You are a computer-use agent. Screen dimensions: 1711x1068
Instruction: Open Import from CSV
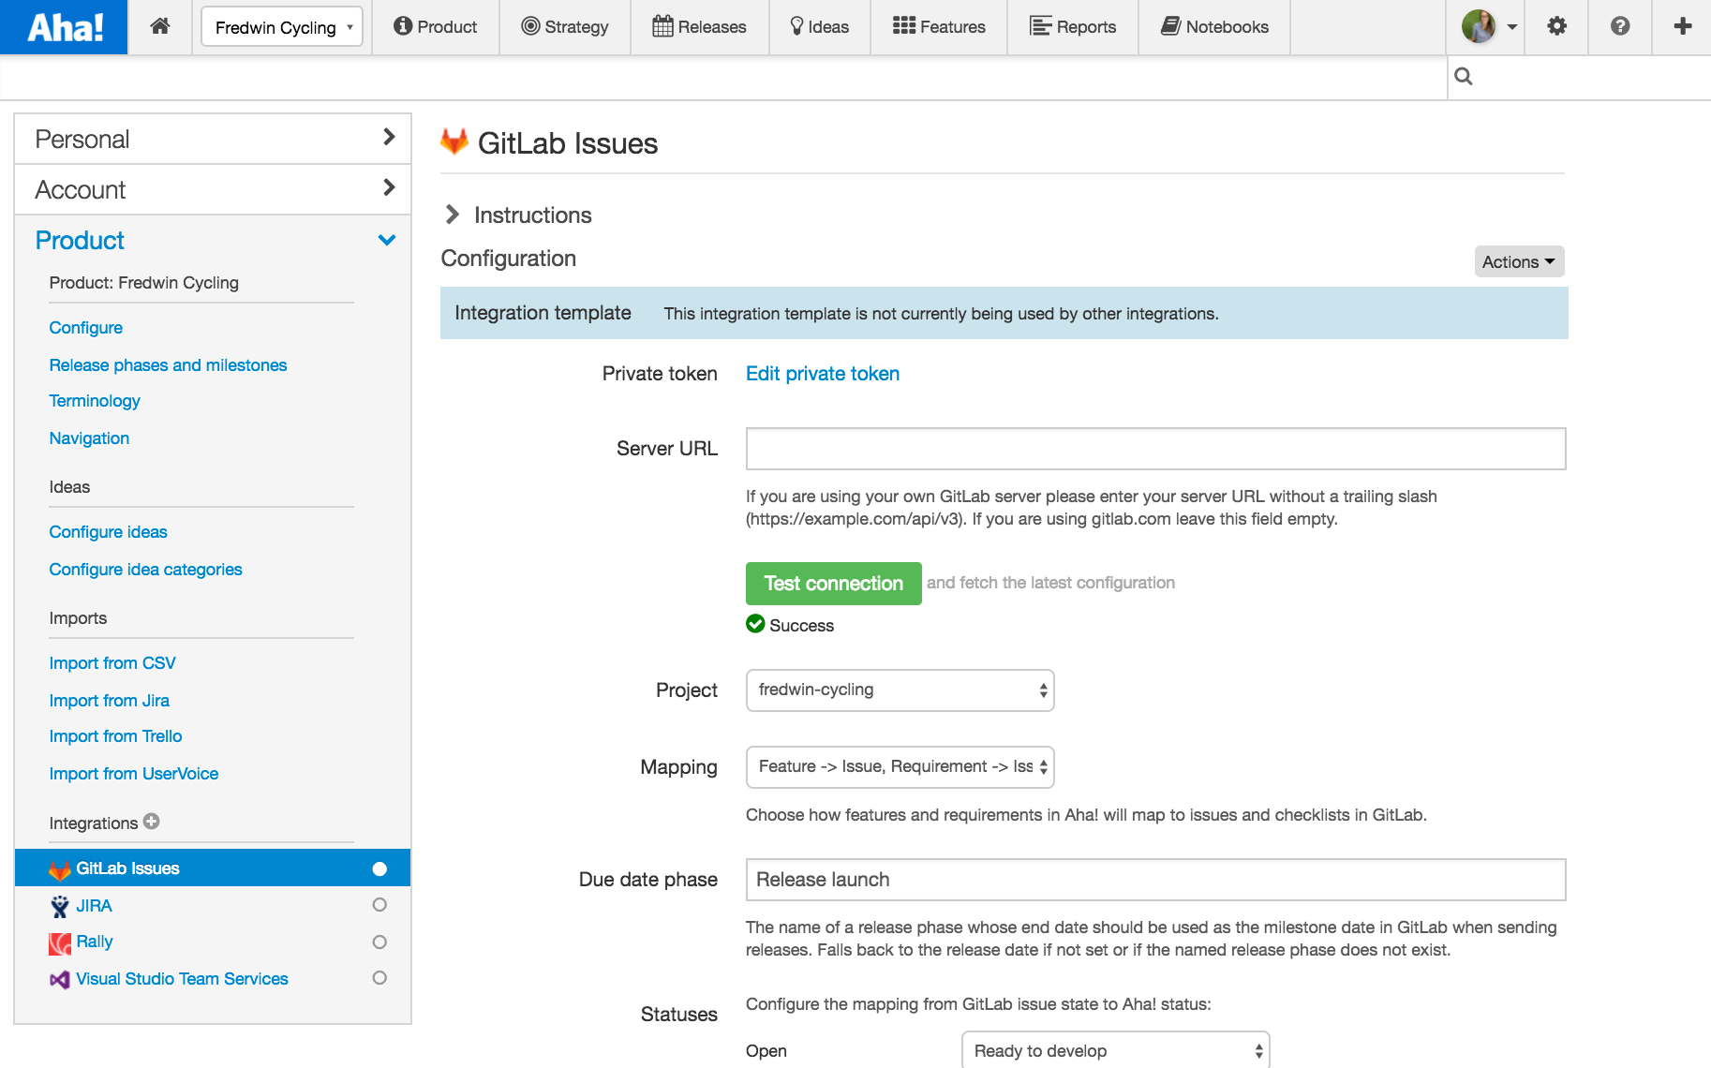[x=112, y=662]
